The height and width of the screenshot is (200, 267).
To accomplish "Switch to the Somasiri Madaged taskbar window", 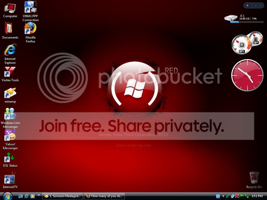I will coord(63,196).
